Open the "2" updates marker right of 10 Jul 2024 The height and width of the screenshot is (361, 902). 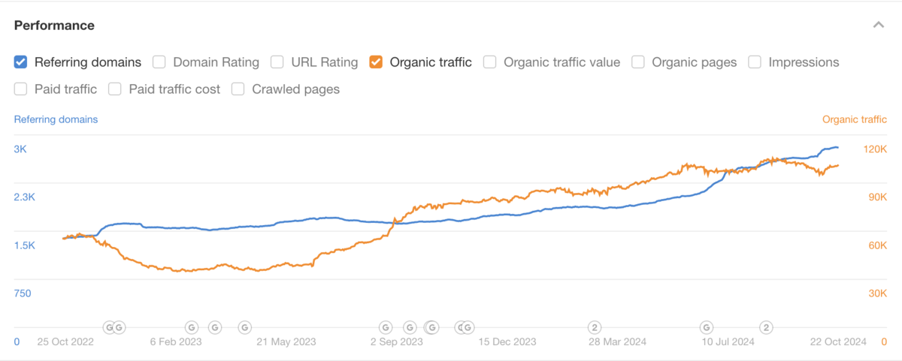tap(766, 327)
